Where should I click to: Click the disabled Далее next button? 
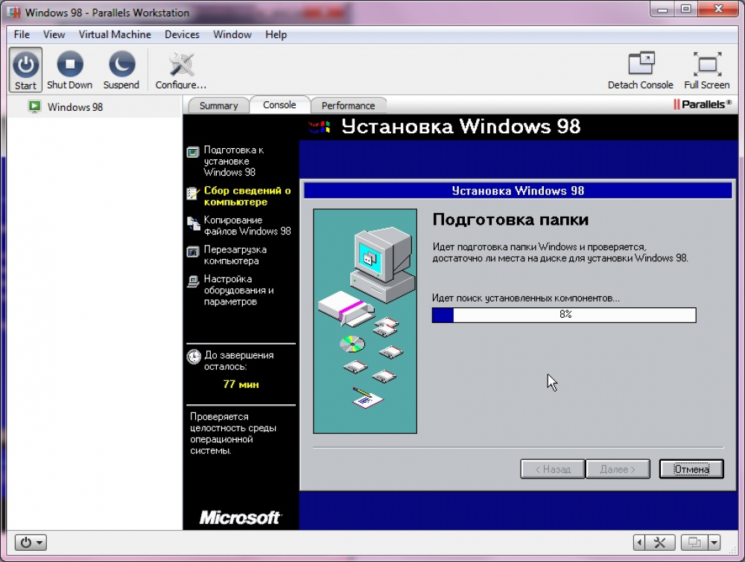[x=618, y=469]
